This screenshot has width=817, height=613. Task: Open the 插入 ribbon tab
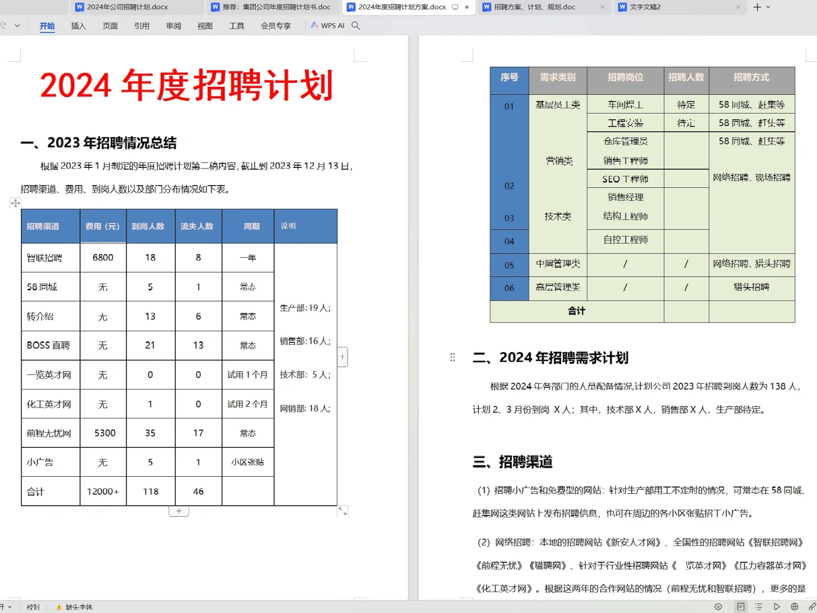pyautogui.click(x=78, y=26)
